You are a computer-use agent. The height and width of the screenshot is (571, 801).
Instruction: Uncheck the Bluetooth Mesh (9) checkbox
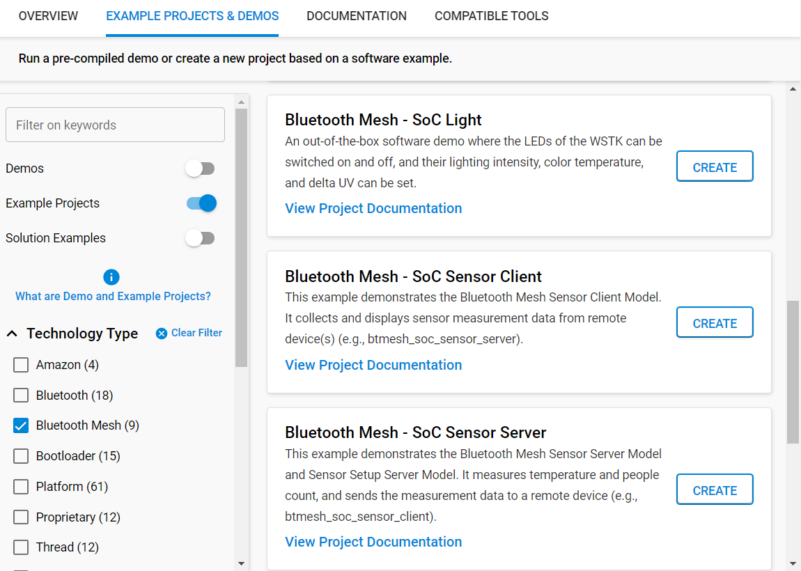tap(21, 425)
